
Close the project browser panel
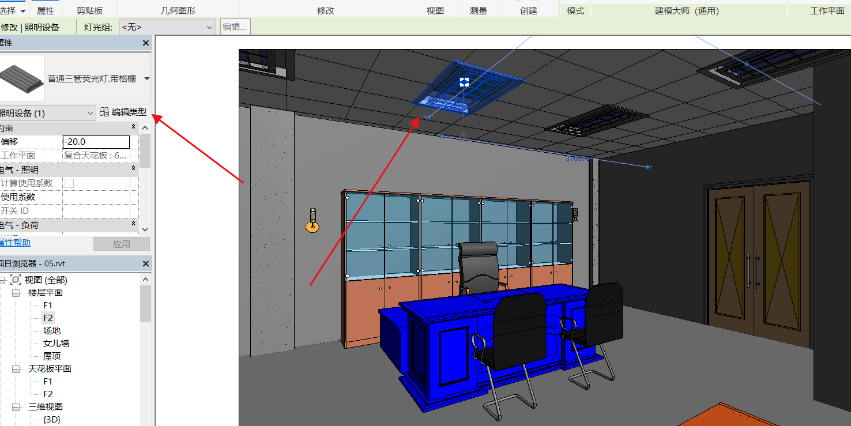pos(146,263)
